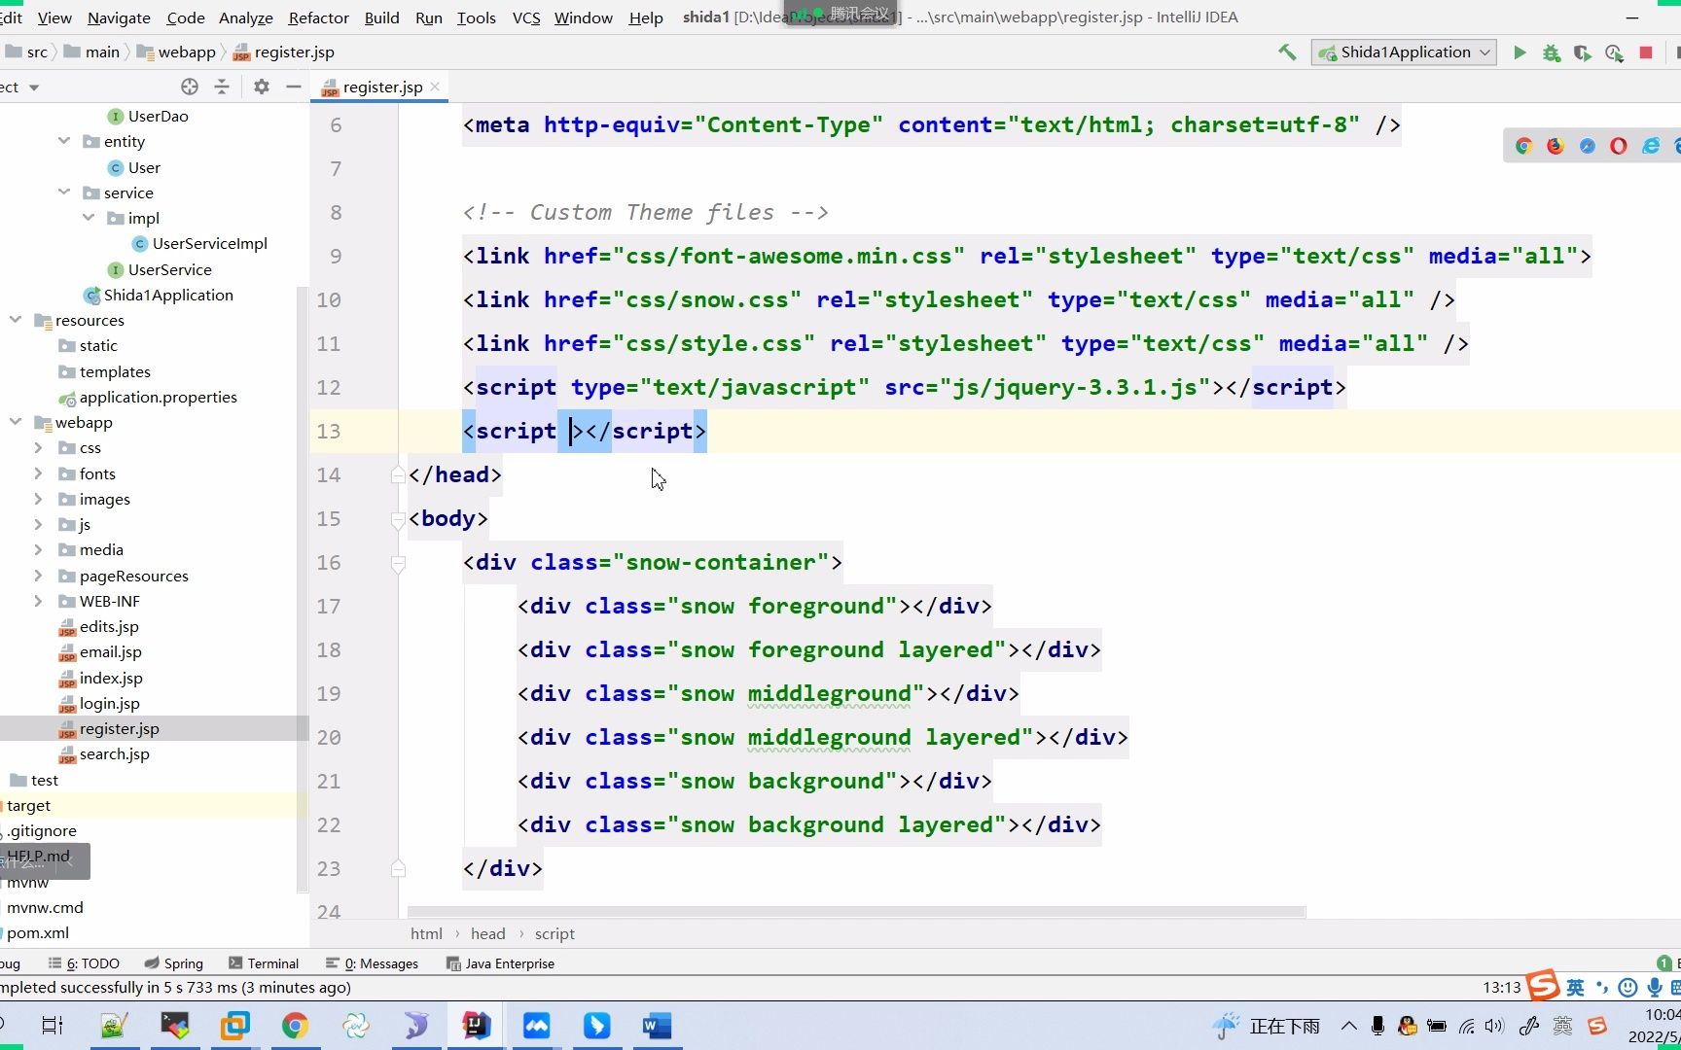Switch to IntelliJ IDEA taskbar icon
The height and width of the screenshot is (1050, 1681).
point(476,1026)
